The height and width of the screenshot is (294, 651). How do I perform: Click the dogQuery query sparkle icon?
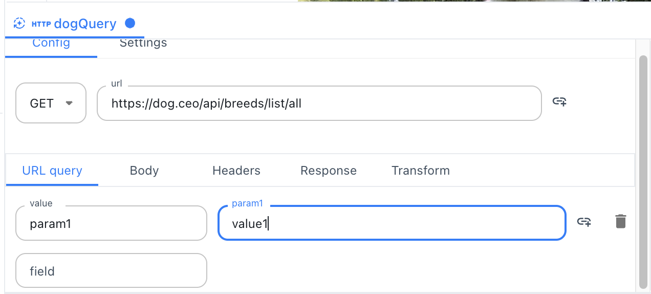19,24
